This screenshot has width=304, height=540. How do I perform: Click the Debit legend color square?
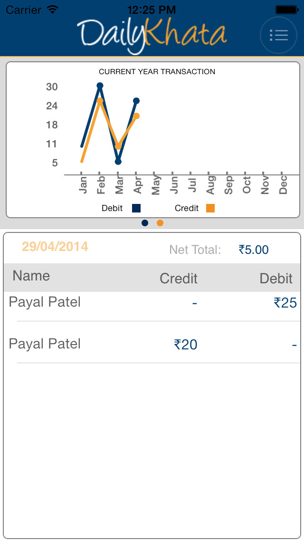pos(136,208)
